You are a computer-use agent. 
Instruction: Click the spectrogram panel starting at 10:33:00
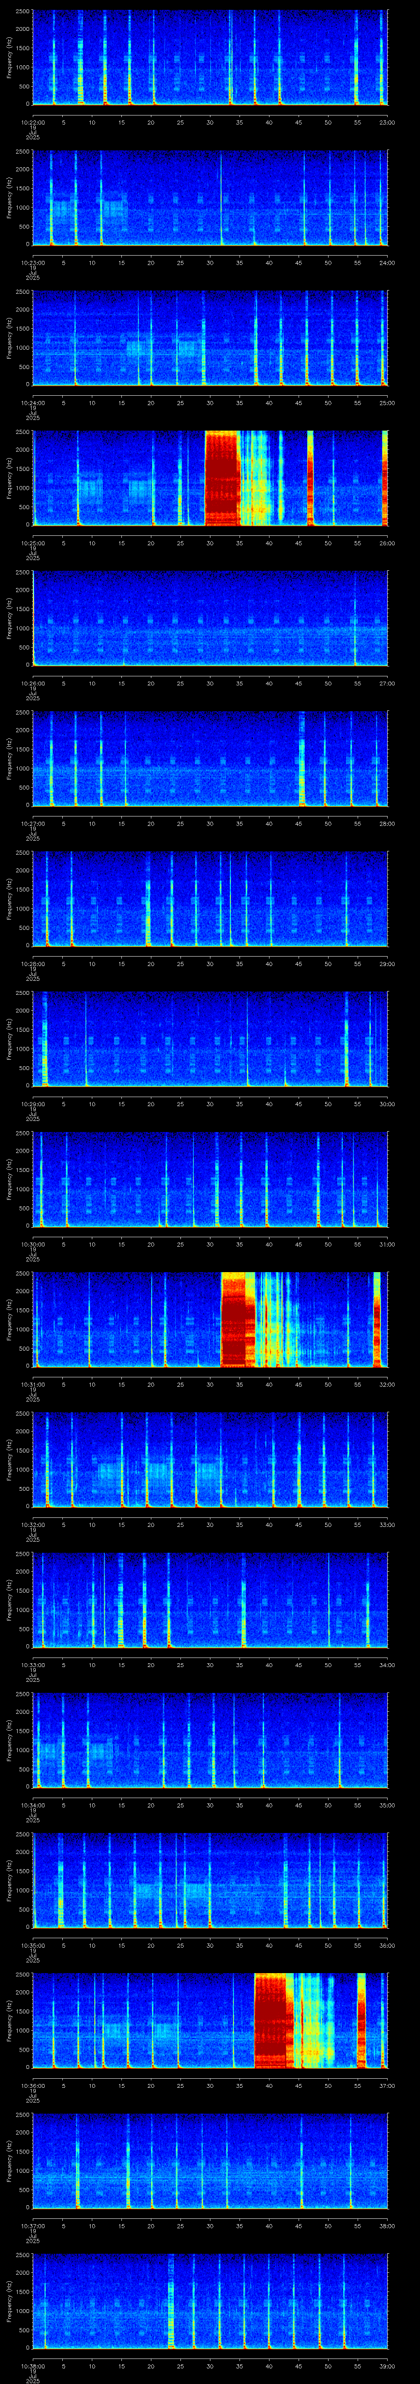click(x=210, y=1600)
